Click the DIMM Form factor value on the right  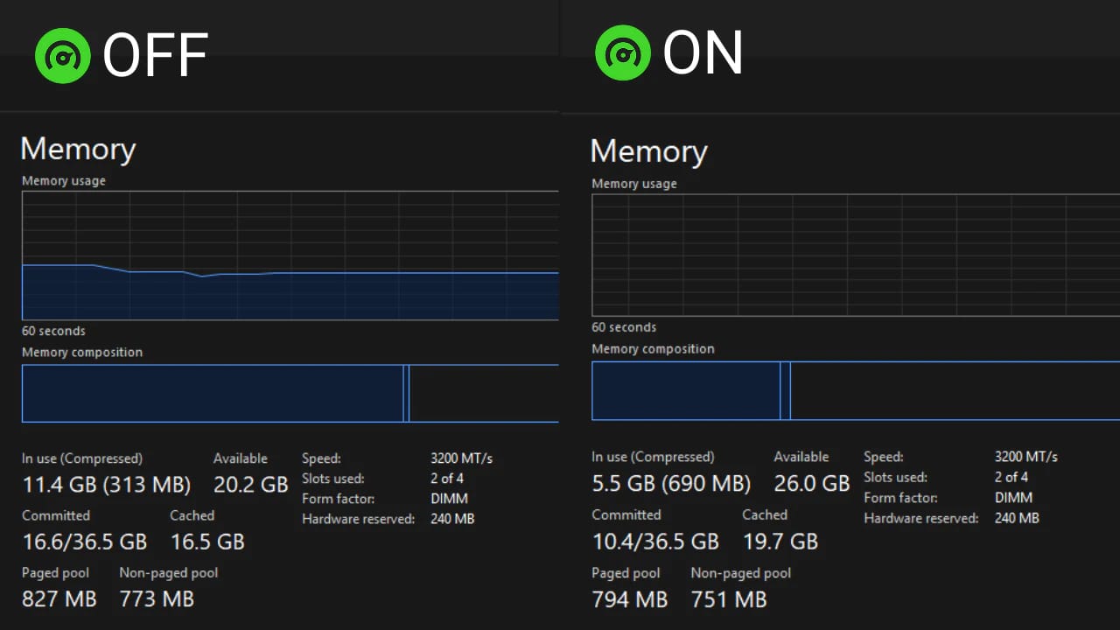1012,497
